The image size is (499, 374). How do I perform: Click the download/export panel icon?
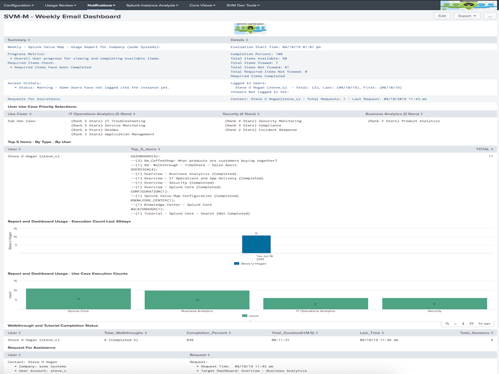tap(455, 323)
